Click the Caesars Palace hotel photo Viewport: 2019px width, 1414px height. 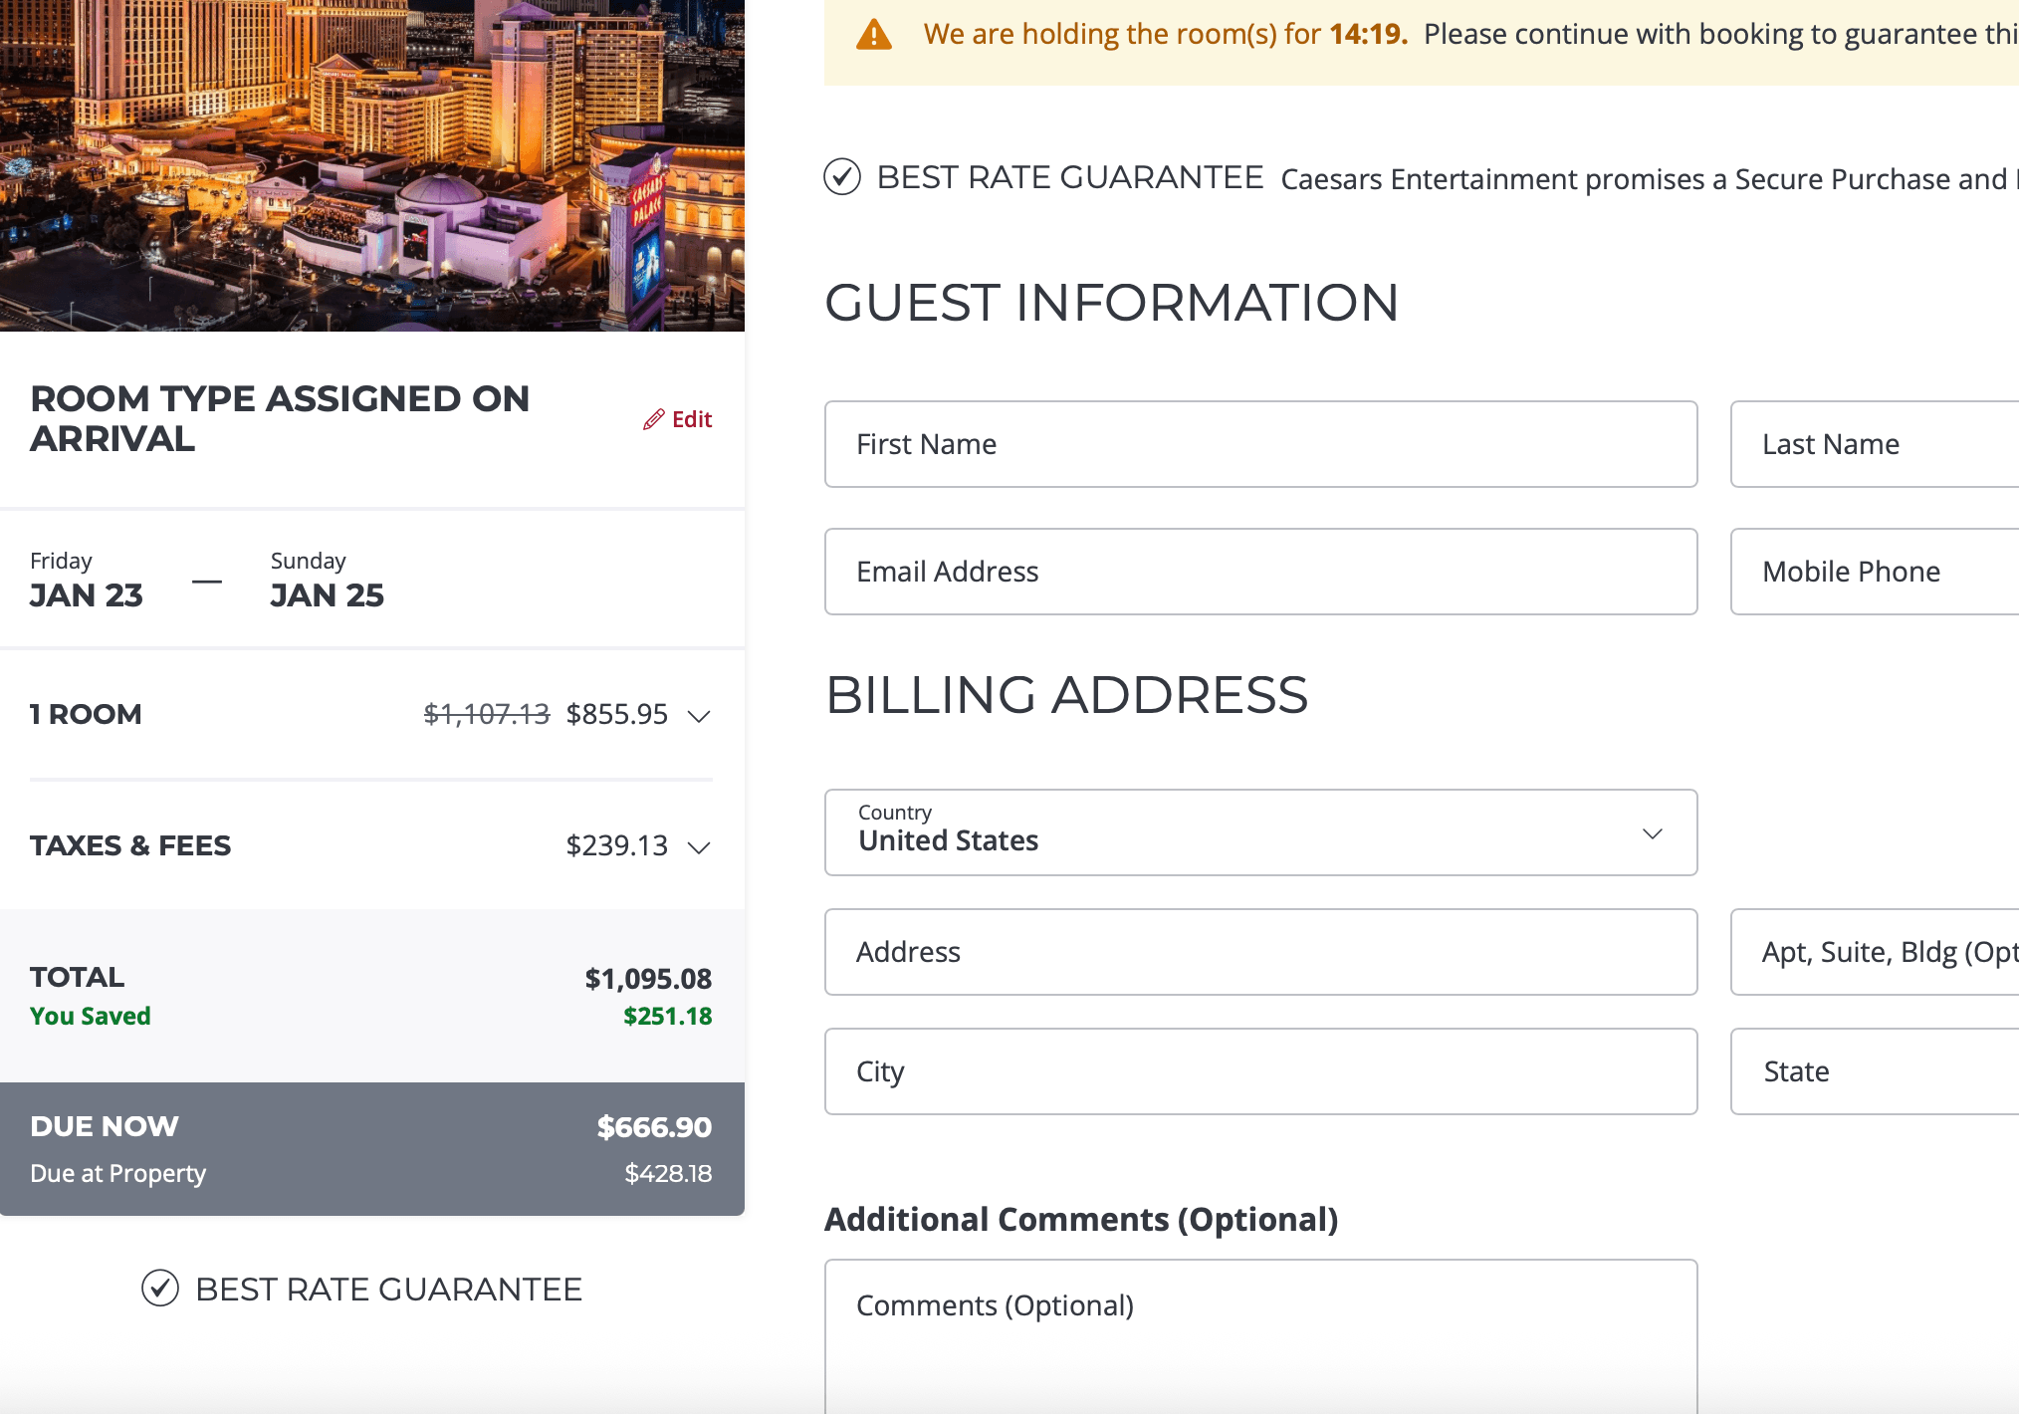(x=371, y=164)
